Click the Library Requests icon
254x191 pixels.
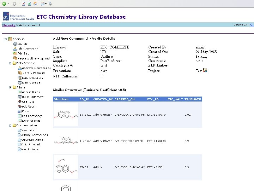tap(20, 73)
